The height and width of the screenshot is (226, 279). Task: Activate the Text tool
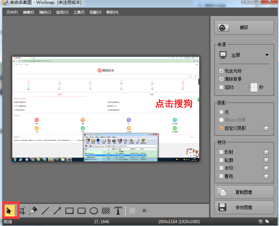(x=118, y=211)
